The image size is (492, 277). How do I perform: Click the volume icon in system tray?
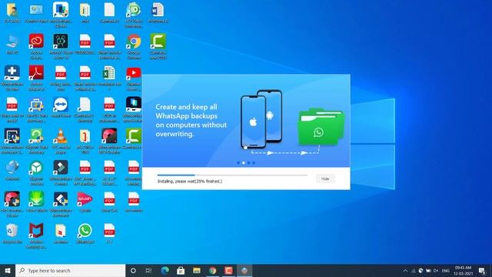[x=436, y=270]
